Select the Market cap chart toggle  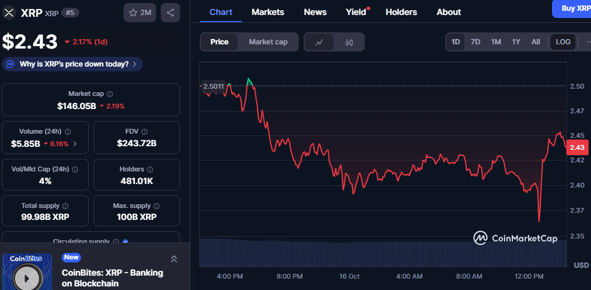(x=268, y=42)
